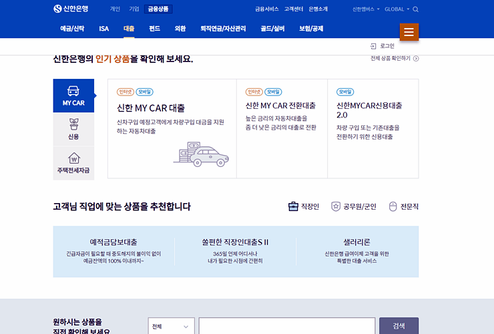Select the 금융상품 top tab
The height and width of the screenshot is (334, 494).
158,9
